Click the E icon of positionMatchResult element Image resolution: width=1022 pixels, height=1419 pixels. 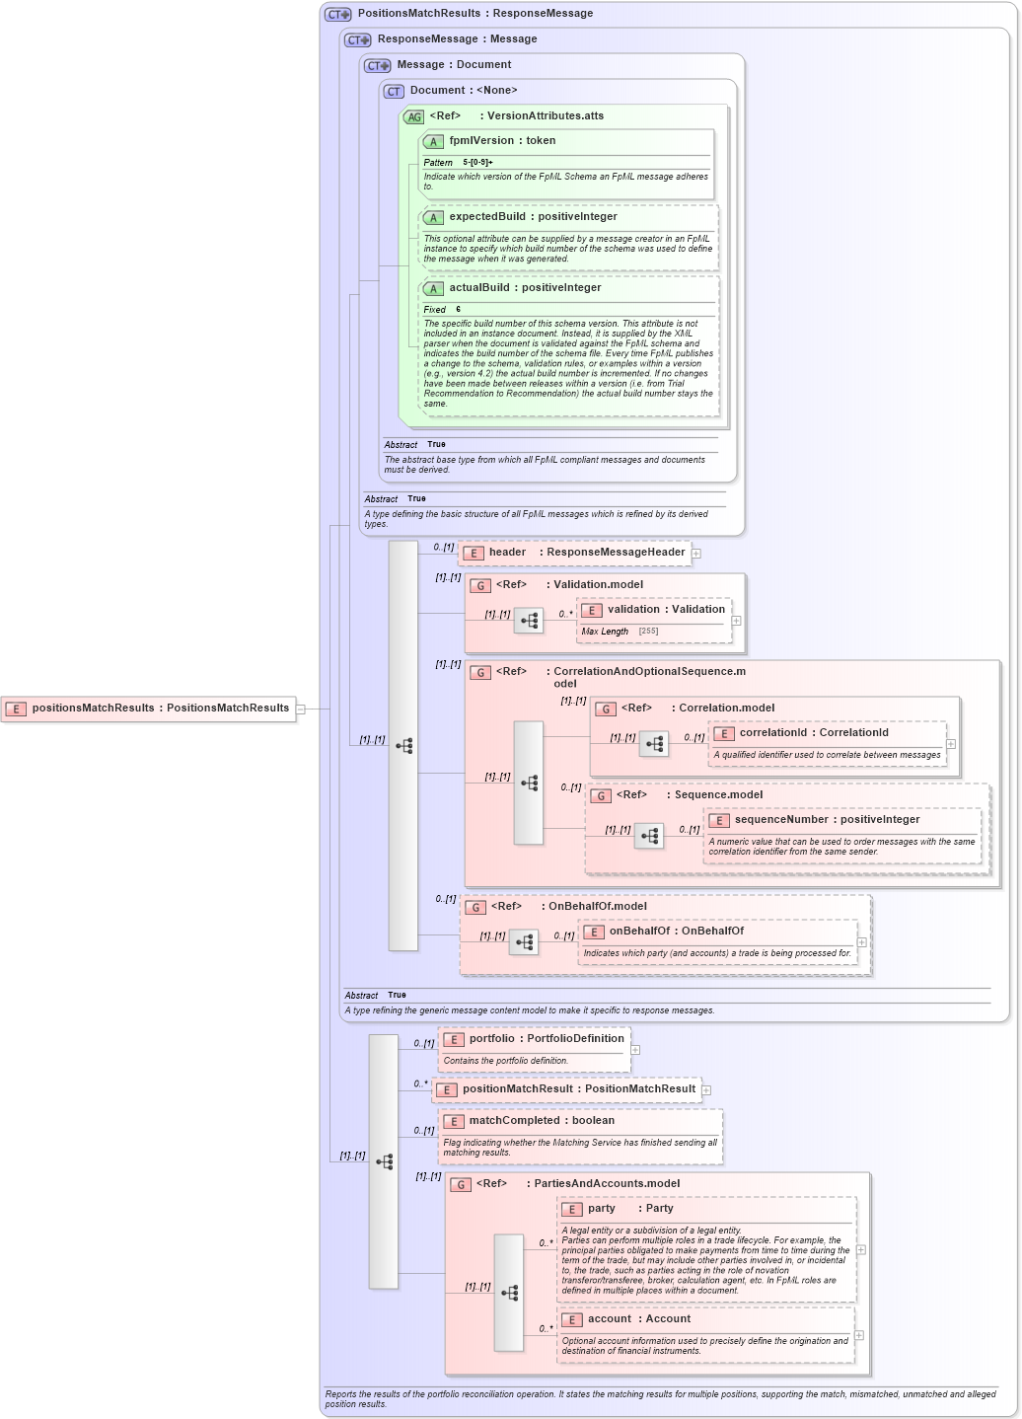(x=447, y=1089)
